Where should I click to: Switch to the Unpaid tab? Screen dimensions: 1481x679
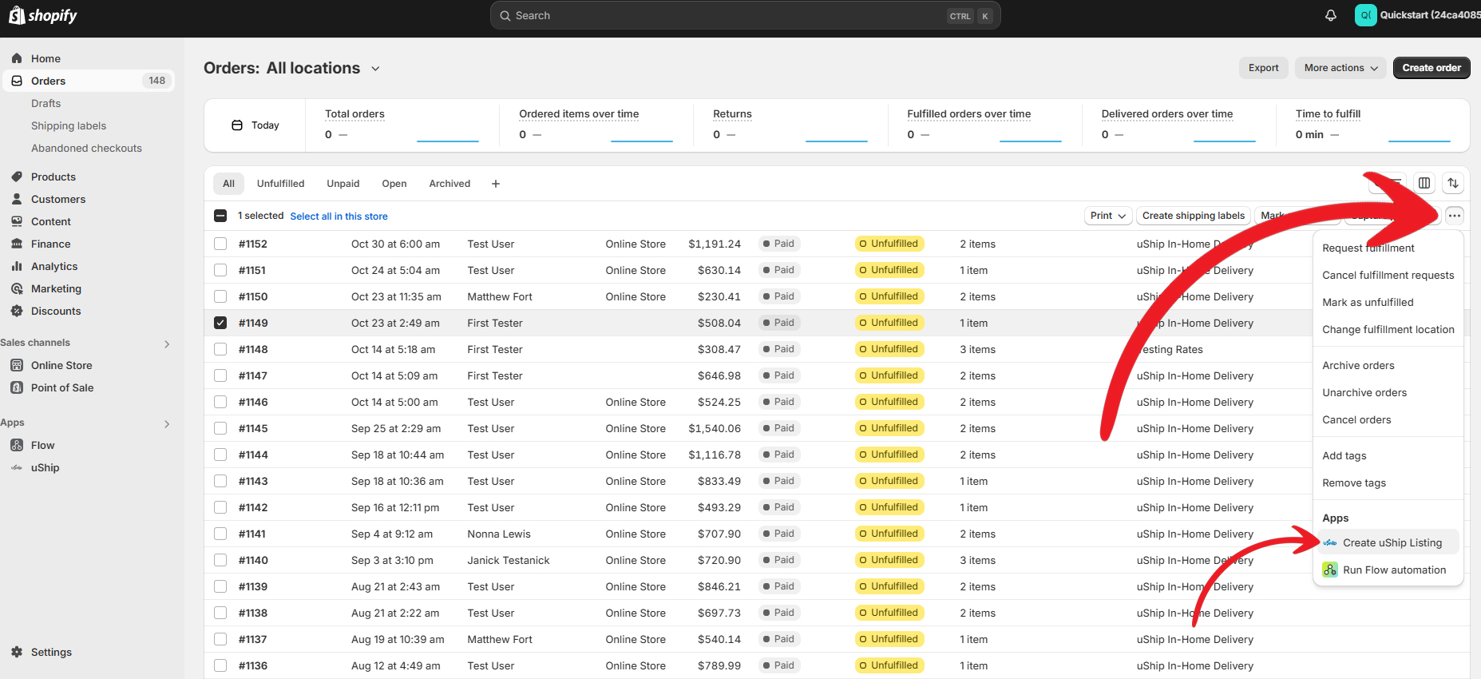[343, 184]
